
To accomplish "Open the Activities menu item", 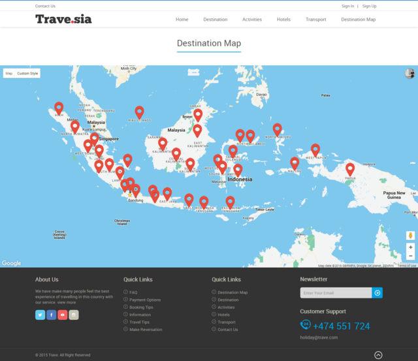I will point(252,20).
